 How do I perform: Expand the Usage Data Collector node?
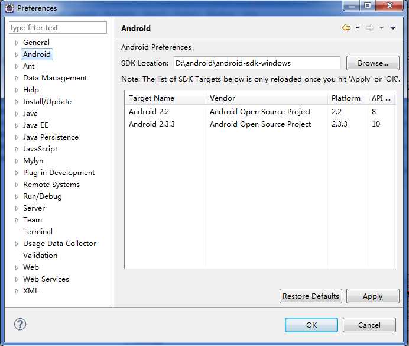click(x=17, y=244)
